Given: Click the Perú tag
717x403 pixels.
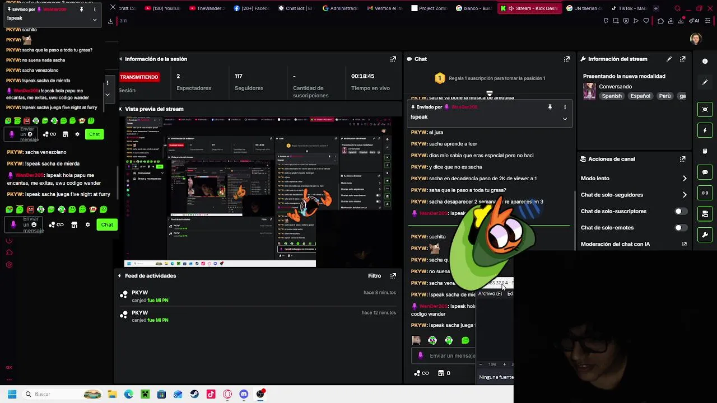Looking at the screenshot, I should coord(664,96).
